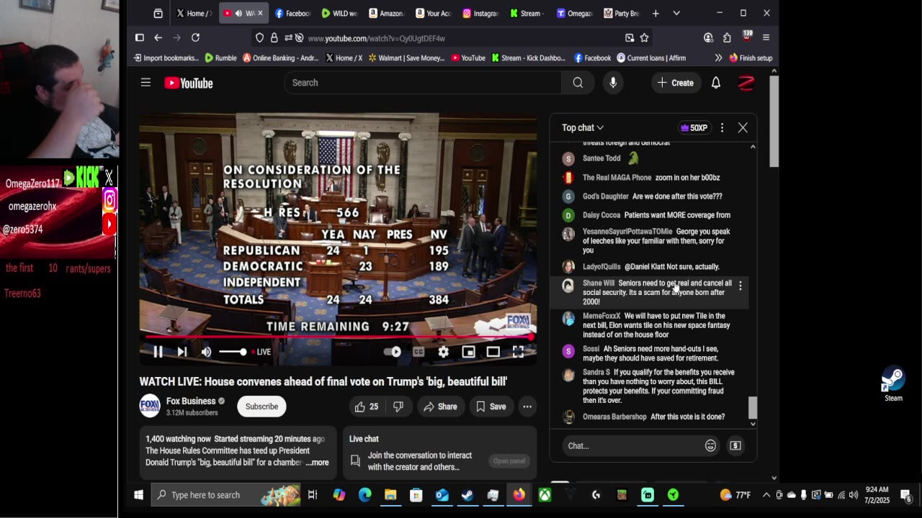
Task: Close the live chat panel
Action: 743,128
